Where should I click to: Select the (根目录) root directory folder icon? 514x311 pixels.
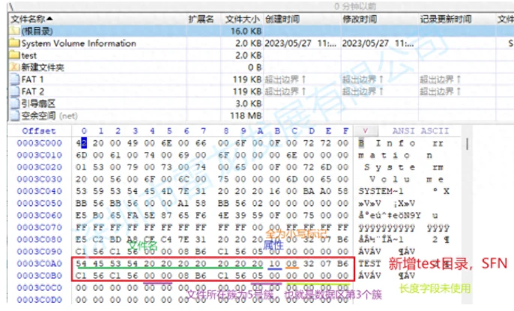14,31
